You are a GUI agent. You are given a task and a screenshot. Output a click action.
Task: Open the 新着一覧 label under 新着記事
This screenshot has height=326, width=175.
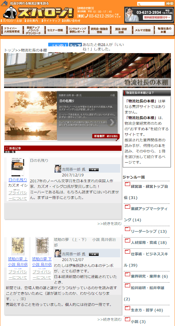pyautogui.click(x=9, y=152)
